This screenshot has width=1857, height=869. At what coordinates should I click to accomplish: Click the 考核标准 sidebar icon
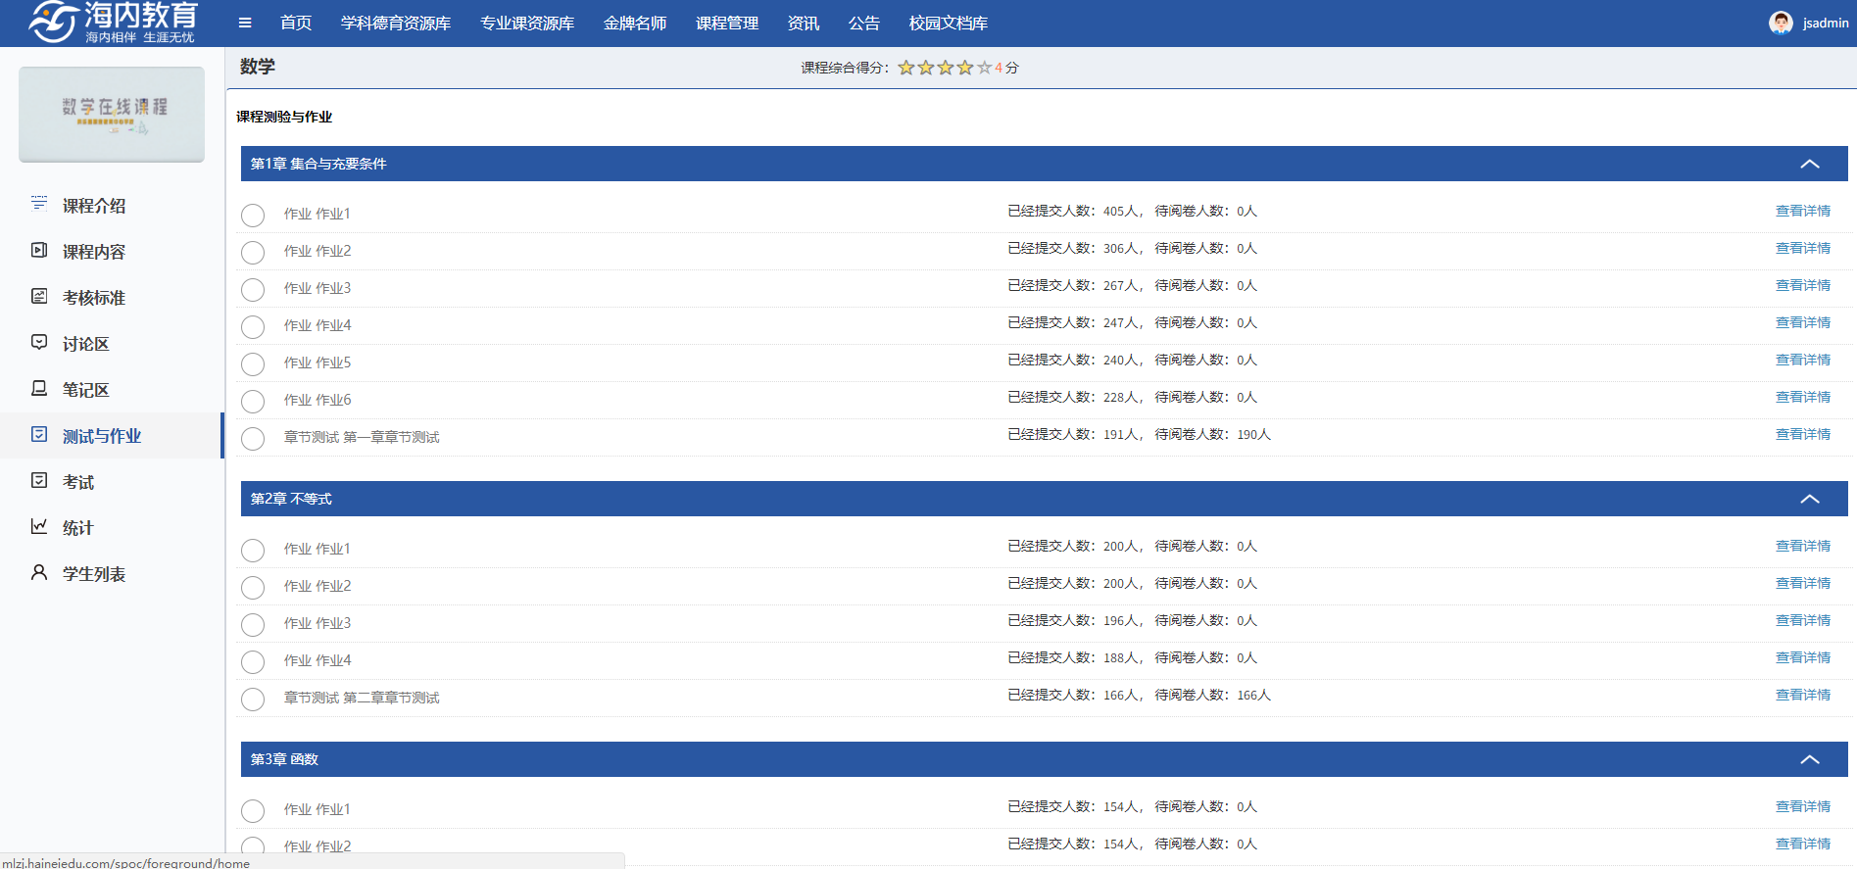[39, 296]
